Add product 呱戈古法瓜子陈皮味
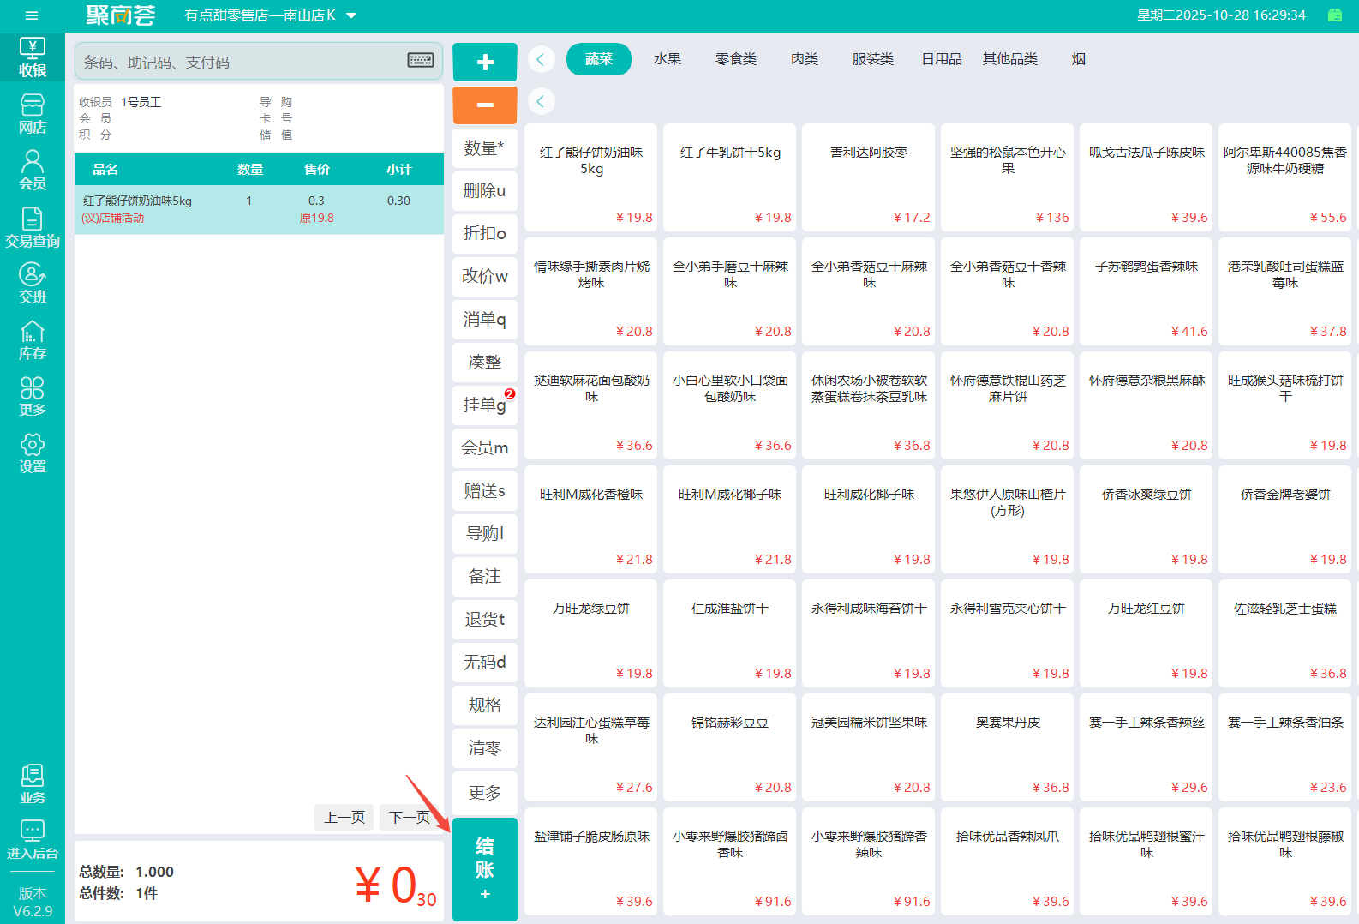The width and height of the screenshot is (1359, 924). pos(1146,177)
